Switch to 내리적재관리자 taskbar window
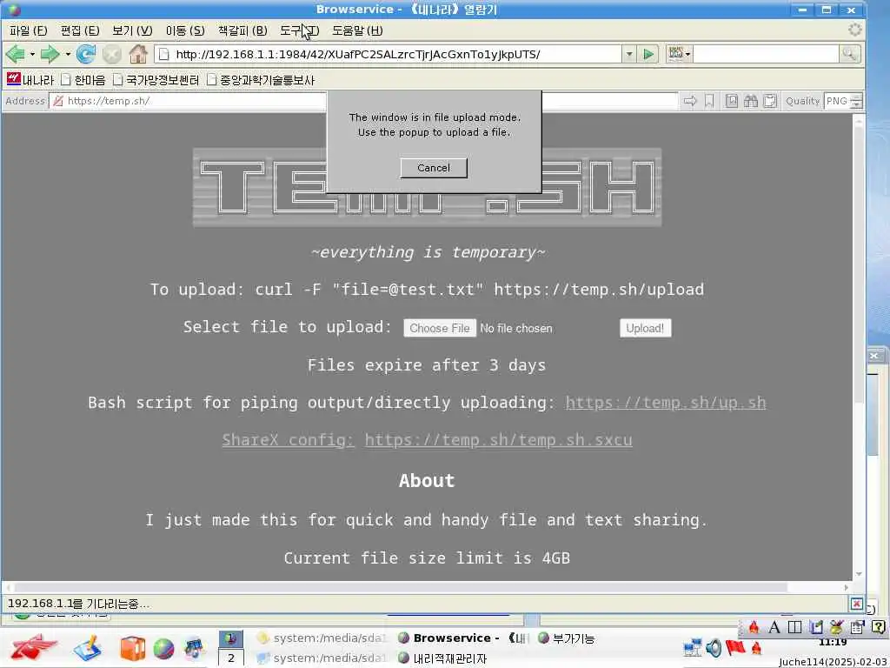Image resolution: width=890 pixels, height=668 pixels. coord(442,658)
